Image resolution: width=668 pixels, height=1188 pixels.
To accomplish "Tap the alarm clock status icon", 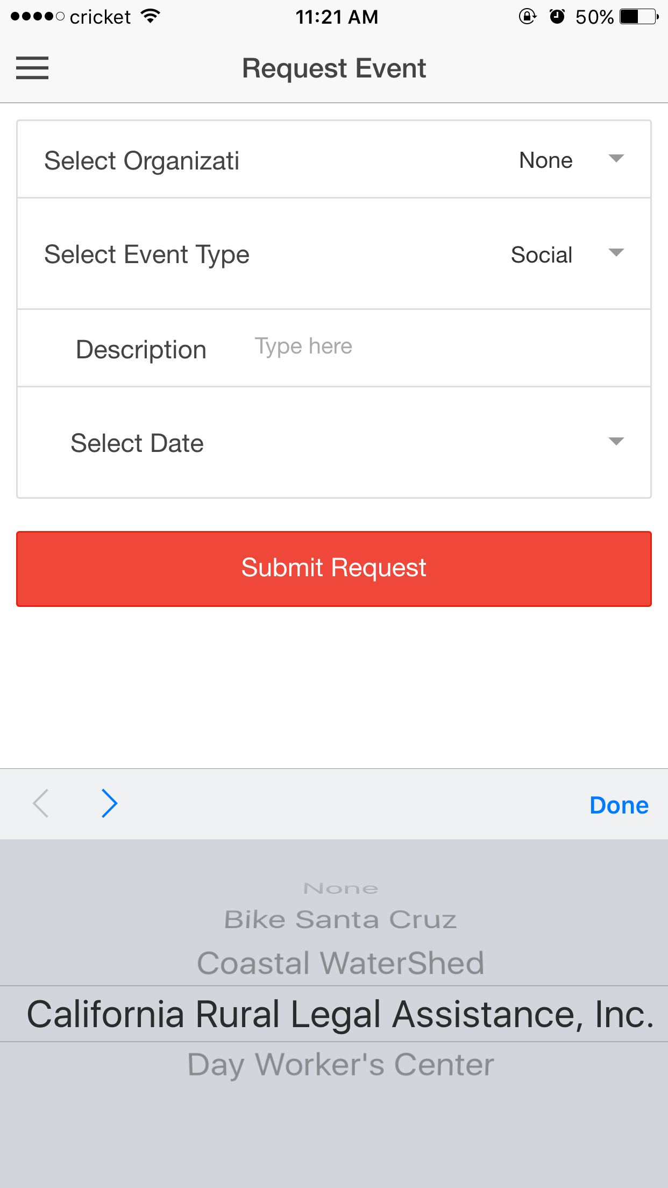I will pos(557,17).
